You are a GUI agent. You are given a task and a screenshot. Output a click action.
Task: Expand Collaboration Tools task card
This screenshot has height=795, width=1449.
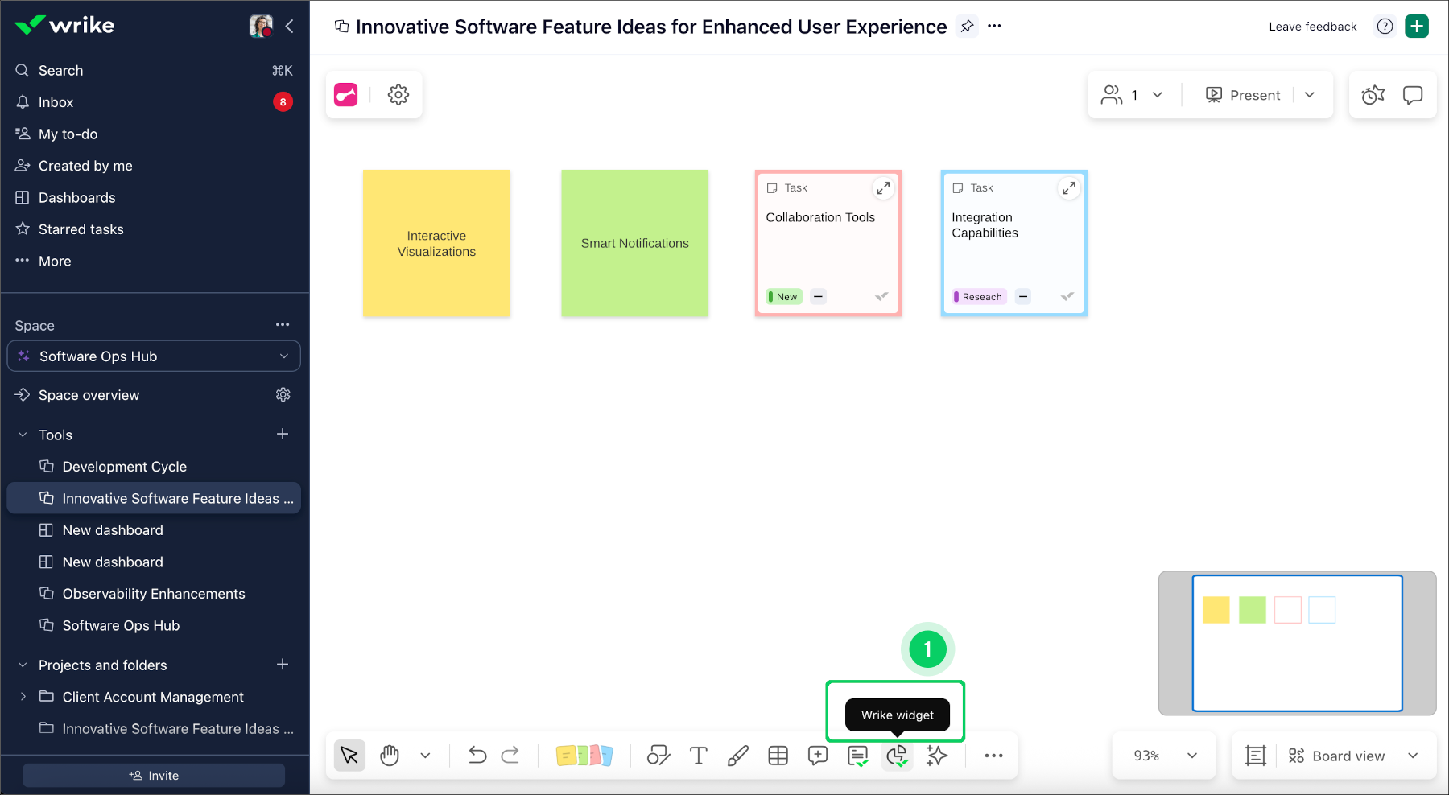[883, 188]
